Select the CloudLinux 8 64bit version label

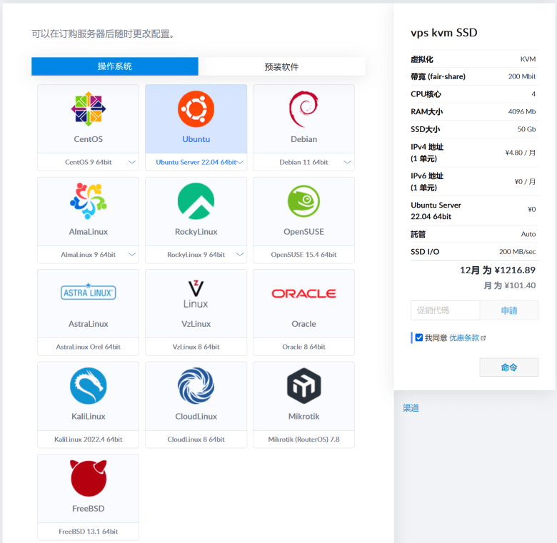point(196,440)
